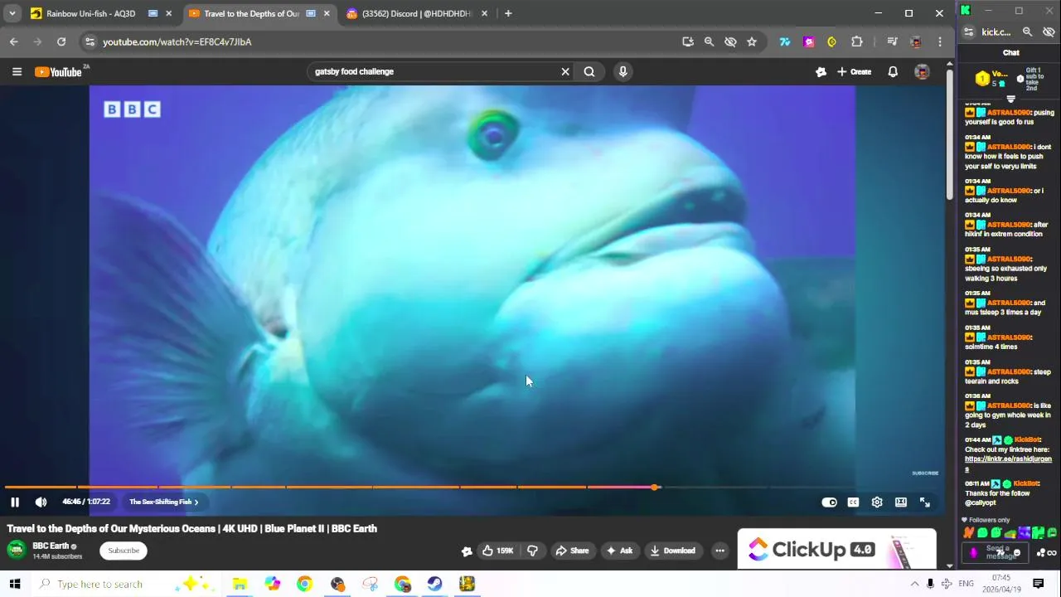Screen dimensions: 1061x597
Task: Open the BBC Earth channel name link
Action: (x=51, y=546)
